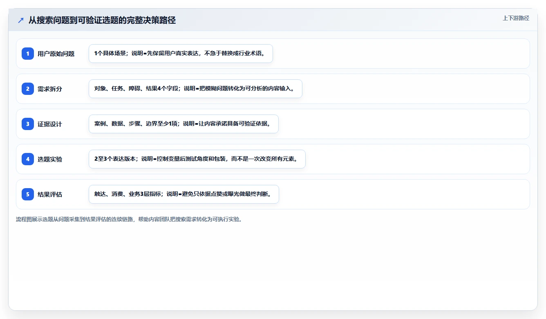Click the 需求拆分 step label
The width and height of the screenshot is (546, 319).
click(50, 89)
